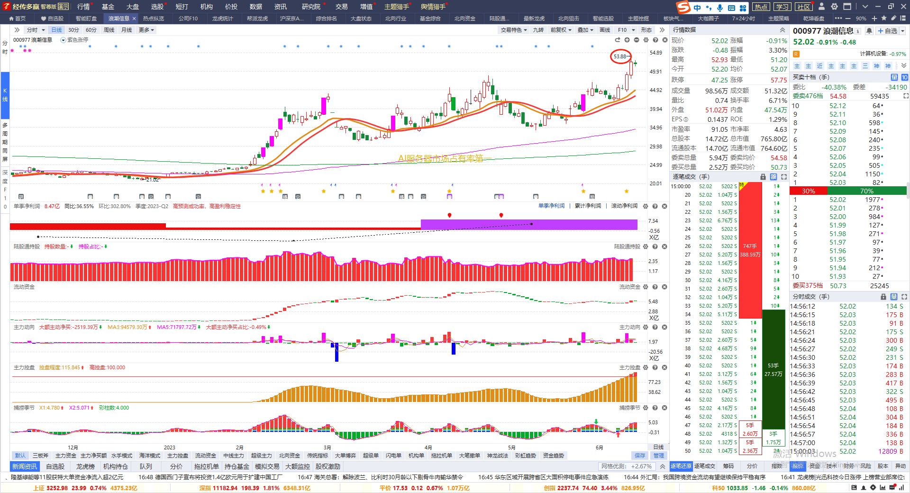This screenshot has height=493, width=910.
Task: Open the 主题猎手 menu
Action: [x=396, y=7]
